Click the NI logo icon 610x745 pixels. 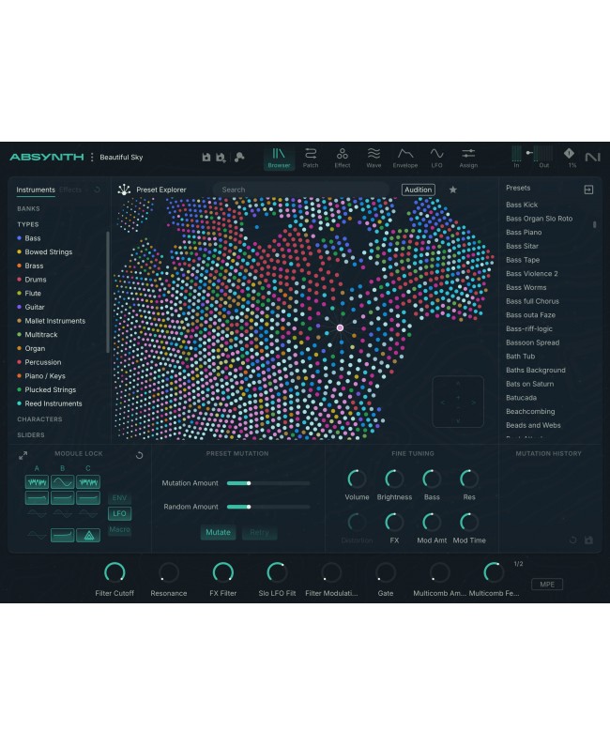[592, 157]
